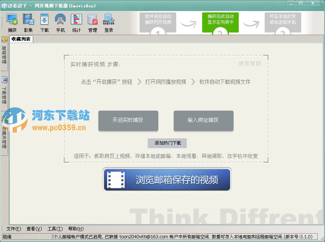
Task: Open the 工具(T) menu
Action: (x=55, y=228)
